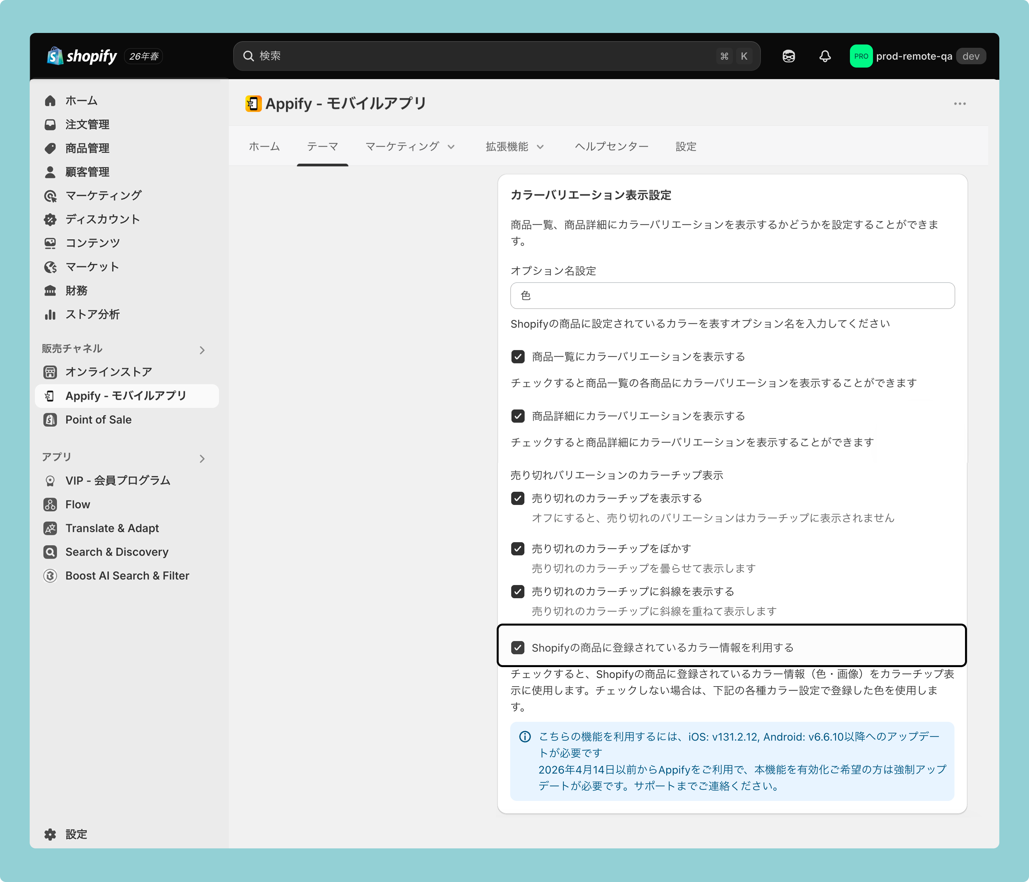Click the ディスカウント badge icon
This screenshot has width=1029, height=882.
click(x=50, y=220)
